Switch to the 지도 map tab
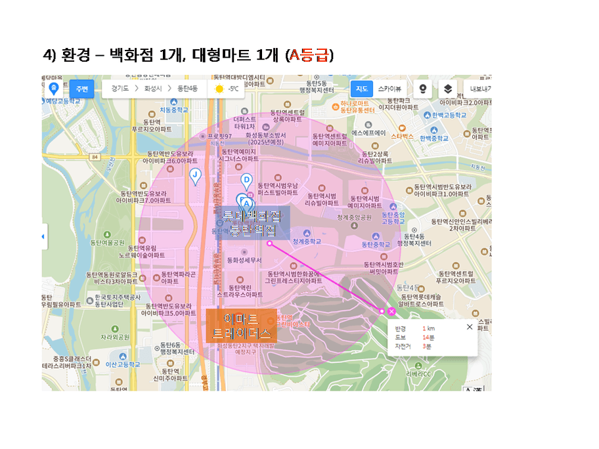Screen dimensions: 599x449 [x=362, y=89]
